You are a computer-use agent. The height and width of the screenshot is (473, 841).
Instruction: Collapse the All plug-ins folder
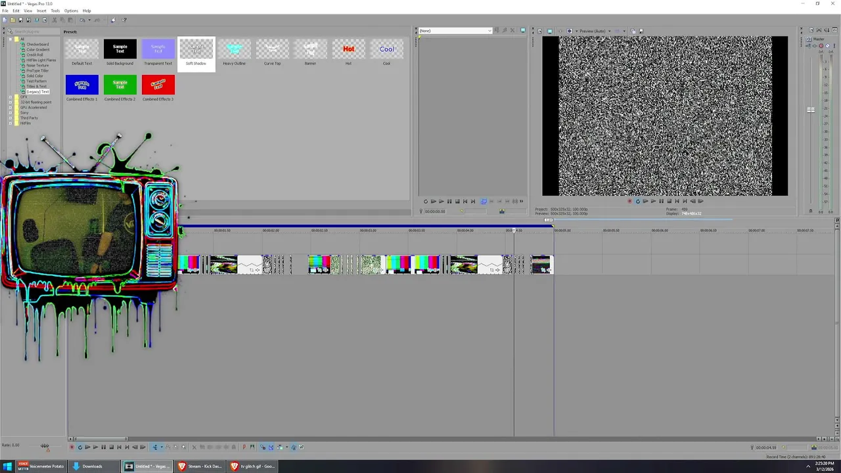click(x=11, y=39)
